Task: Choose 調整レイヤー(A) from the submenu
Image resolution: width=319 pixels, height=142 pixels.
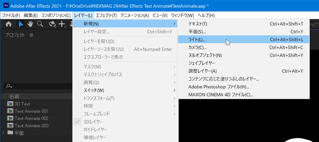Action: click(244, 71)
